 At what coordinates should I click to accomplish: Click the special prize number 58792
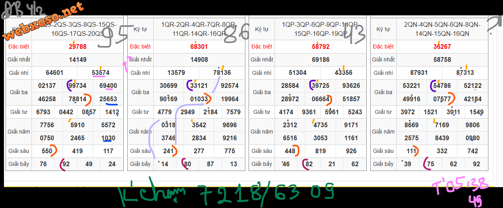(x=320, y=46)
